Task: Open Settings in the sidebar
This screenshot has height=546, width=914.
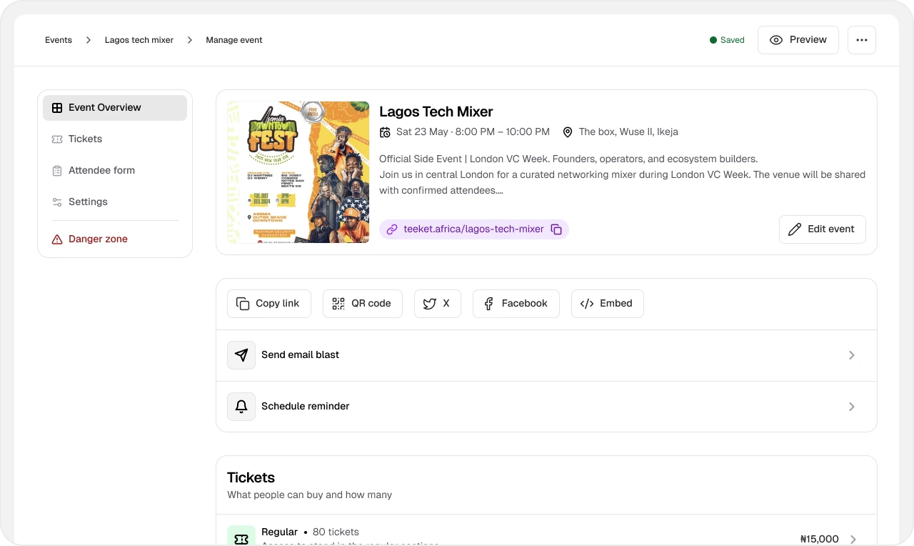Action: coord(115,202)
